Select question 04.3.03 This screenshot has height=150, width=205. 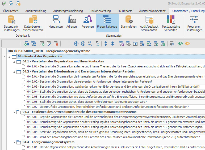pos(115,127)
